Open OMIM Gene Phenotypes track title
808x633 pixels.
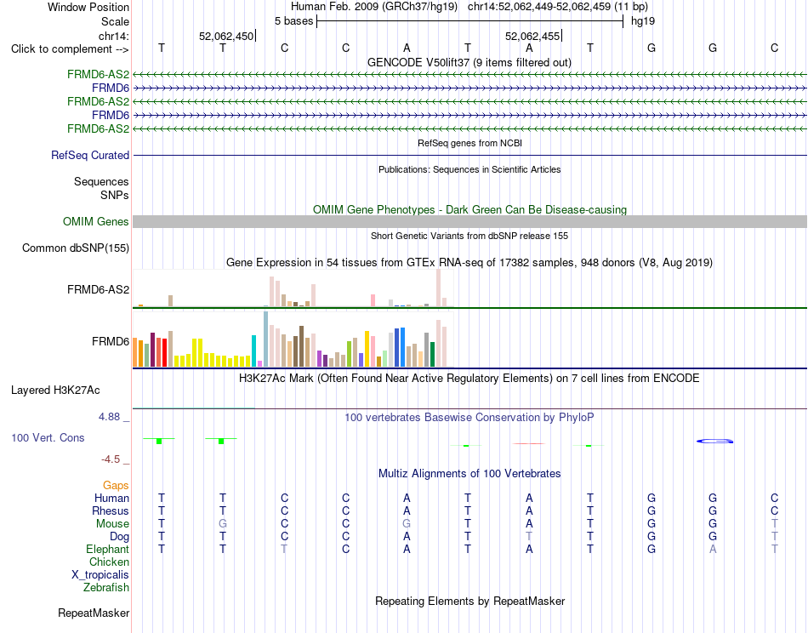(x=469, y=210)
